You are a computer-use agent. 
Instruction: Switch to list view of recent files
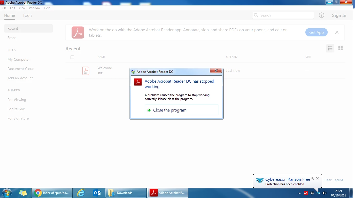[x=330, y=48]
